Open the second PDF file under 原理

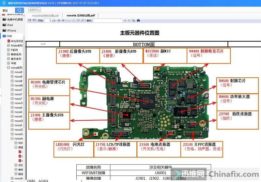click(x=21, y=156)
